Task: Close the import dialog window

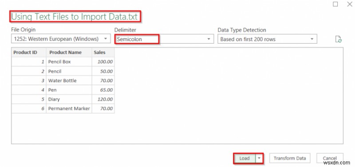Action: pos(350,4)
